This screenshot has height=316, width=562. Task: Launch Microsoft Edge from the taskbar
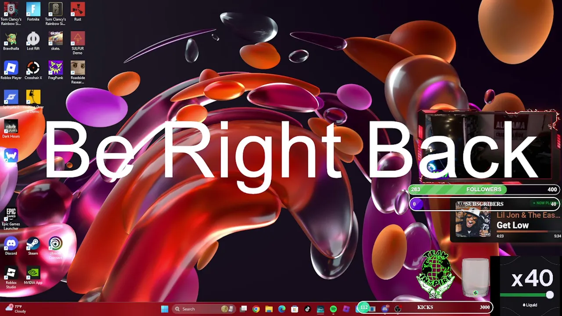click(x=282, y=309)
